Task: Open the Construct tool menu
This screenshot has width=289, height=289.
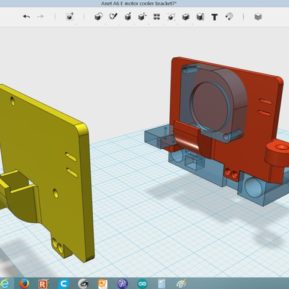Action: pos(128,16)
